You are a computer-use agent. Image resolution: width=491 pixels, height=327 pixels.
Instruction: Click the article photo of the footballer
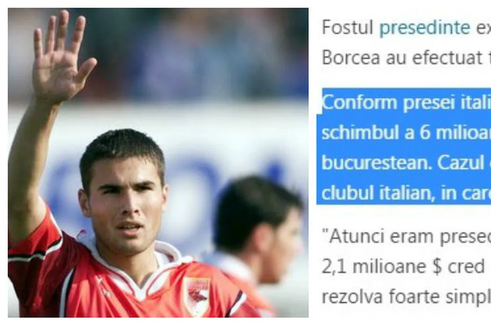158,163
